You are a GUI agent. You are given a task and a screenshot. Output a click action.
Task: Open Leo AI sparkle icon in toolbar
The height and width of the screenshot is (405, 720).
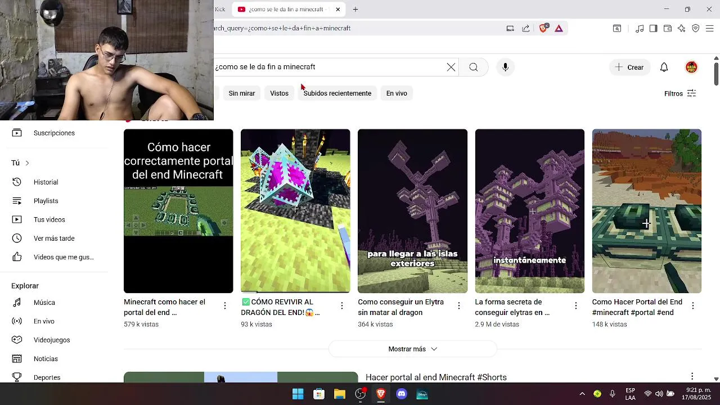[681, 28]
